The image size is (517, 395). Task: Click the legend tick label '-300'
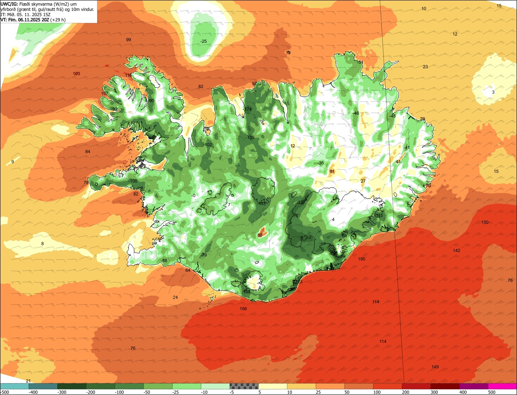(x=62, y=392)
